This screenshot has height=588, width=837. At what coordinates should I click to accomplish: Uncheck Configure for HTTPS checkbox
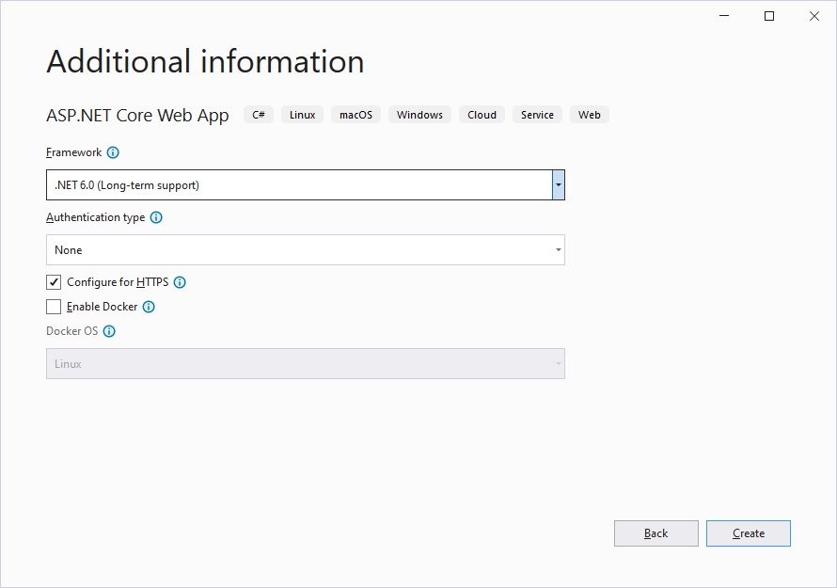click(54, 282)
